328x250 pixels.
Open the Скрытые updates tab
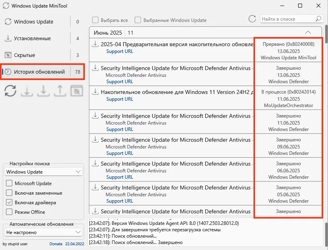[24, 55]
